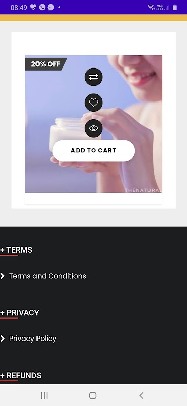Tap the Android back navigation button
187x406 pixels.
[141, 395]
